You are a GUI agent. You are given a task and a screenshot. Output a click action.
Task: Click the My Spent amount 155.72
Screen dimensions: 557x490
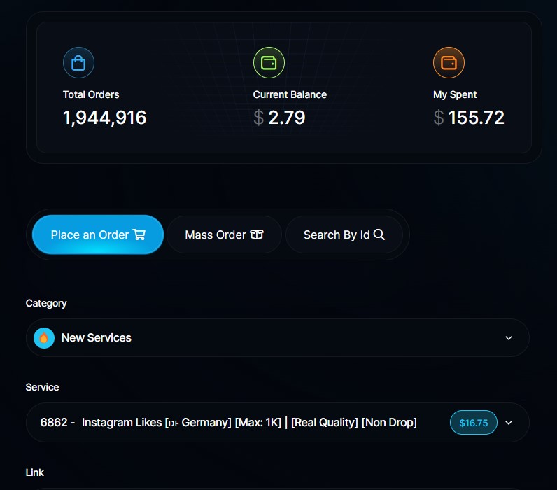tap(476, 118)
